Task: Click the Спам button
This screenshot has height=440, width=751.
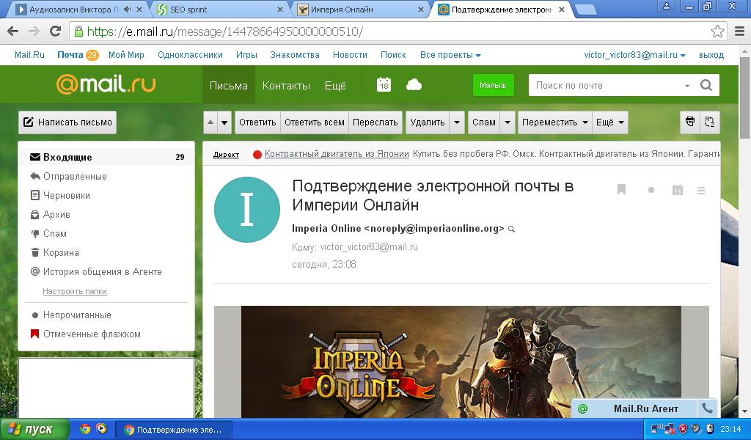Action: point(484,122)
